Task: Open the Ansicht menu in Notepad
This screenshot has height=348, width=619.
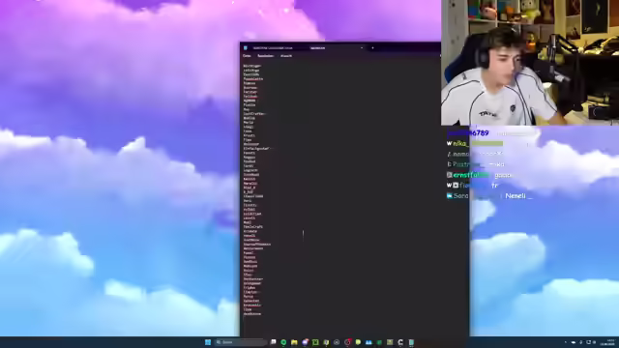Action: (286, 56)
